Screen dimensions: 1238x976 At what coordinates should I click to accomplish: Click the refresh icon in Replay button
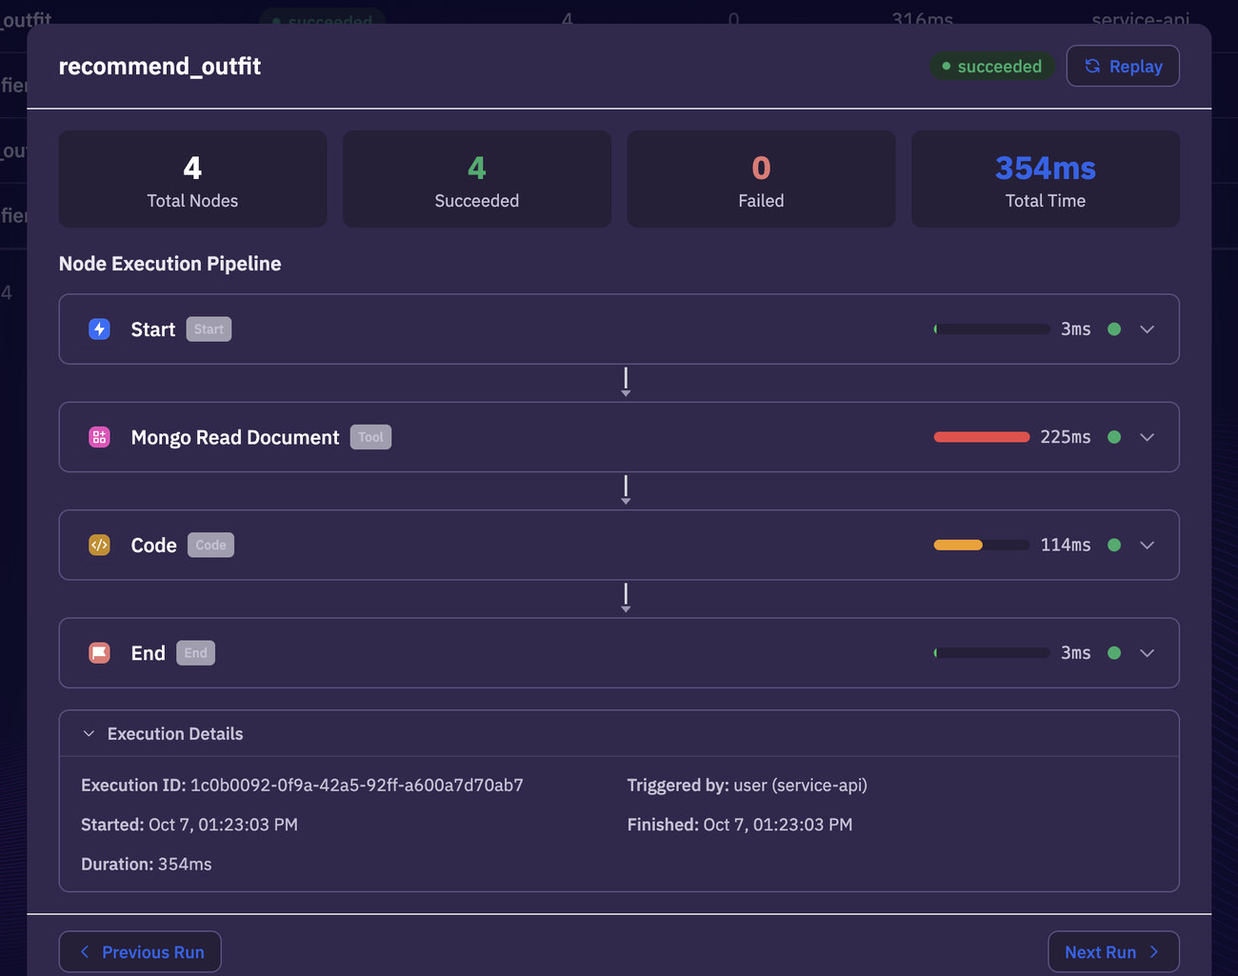(x=1092, y=66)
